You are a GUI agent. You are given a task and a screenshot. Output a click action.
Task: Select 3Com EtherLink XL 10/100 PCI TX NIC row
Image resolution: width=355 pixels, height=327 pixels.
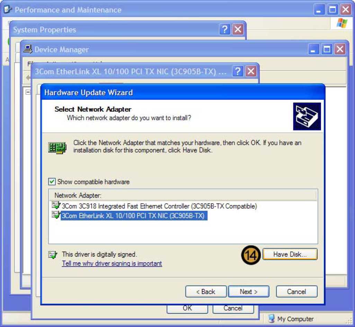(134, 216)
